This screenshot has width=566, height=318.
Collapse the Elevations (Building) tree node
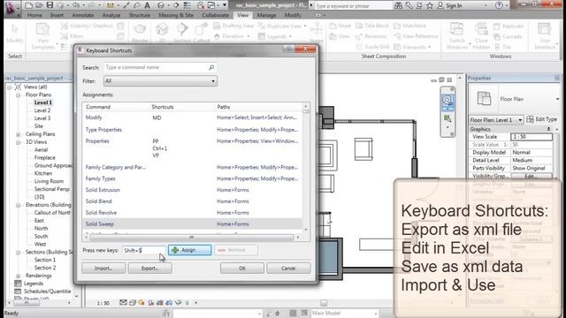pos(18,205)
